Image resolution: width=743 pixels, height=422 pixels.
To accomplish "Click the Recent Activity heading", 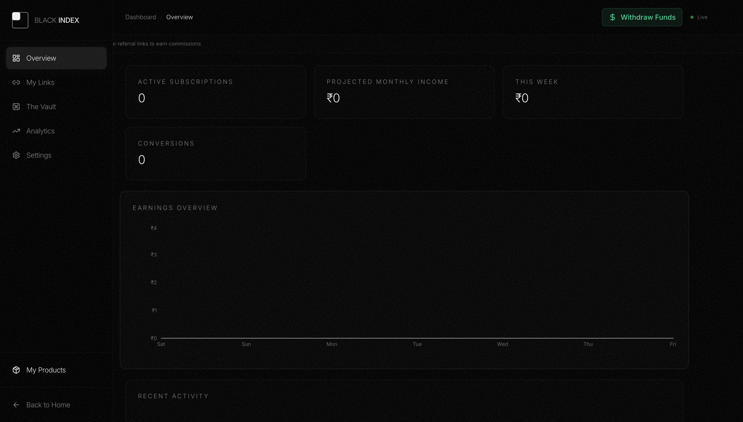I will pyautogui.click(x=173, y=396).
